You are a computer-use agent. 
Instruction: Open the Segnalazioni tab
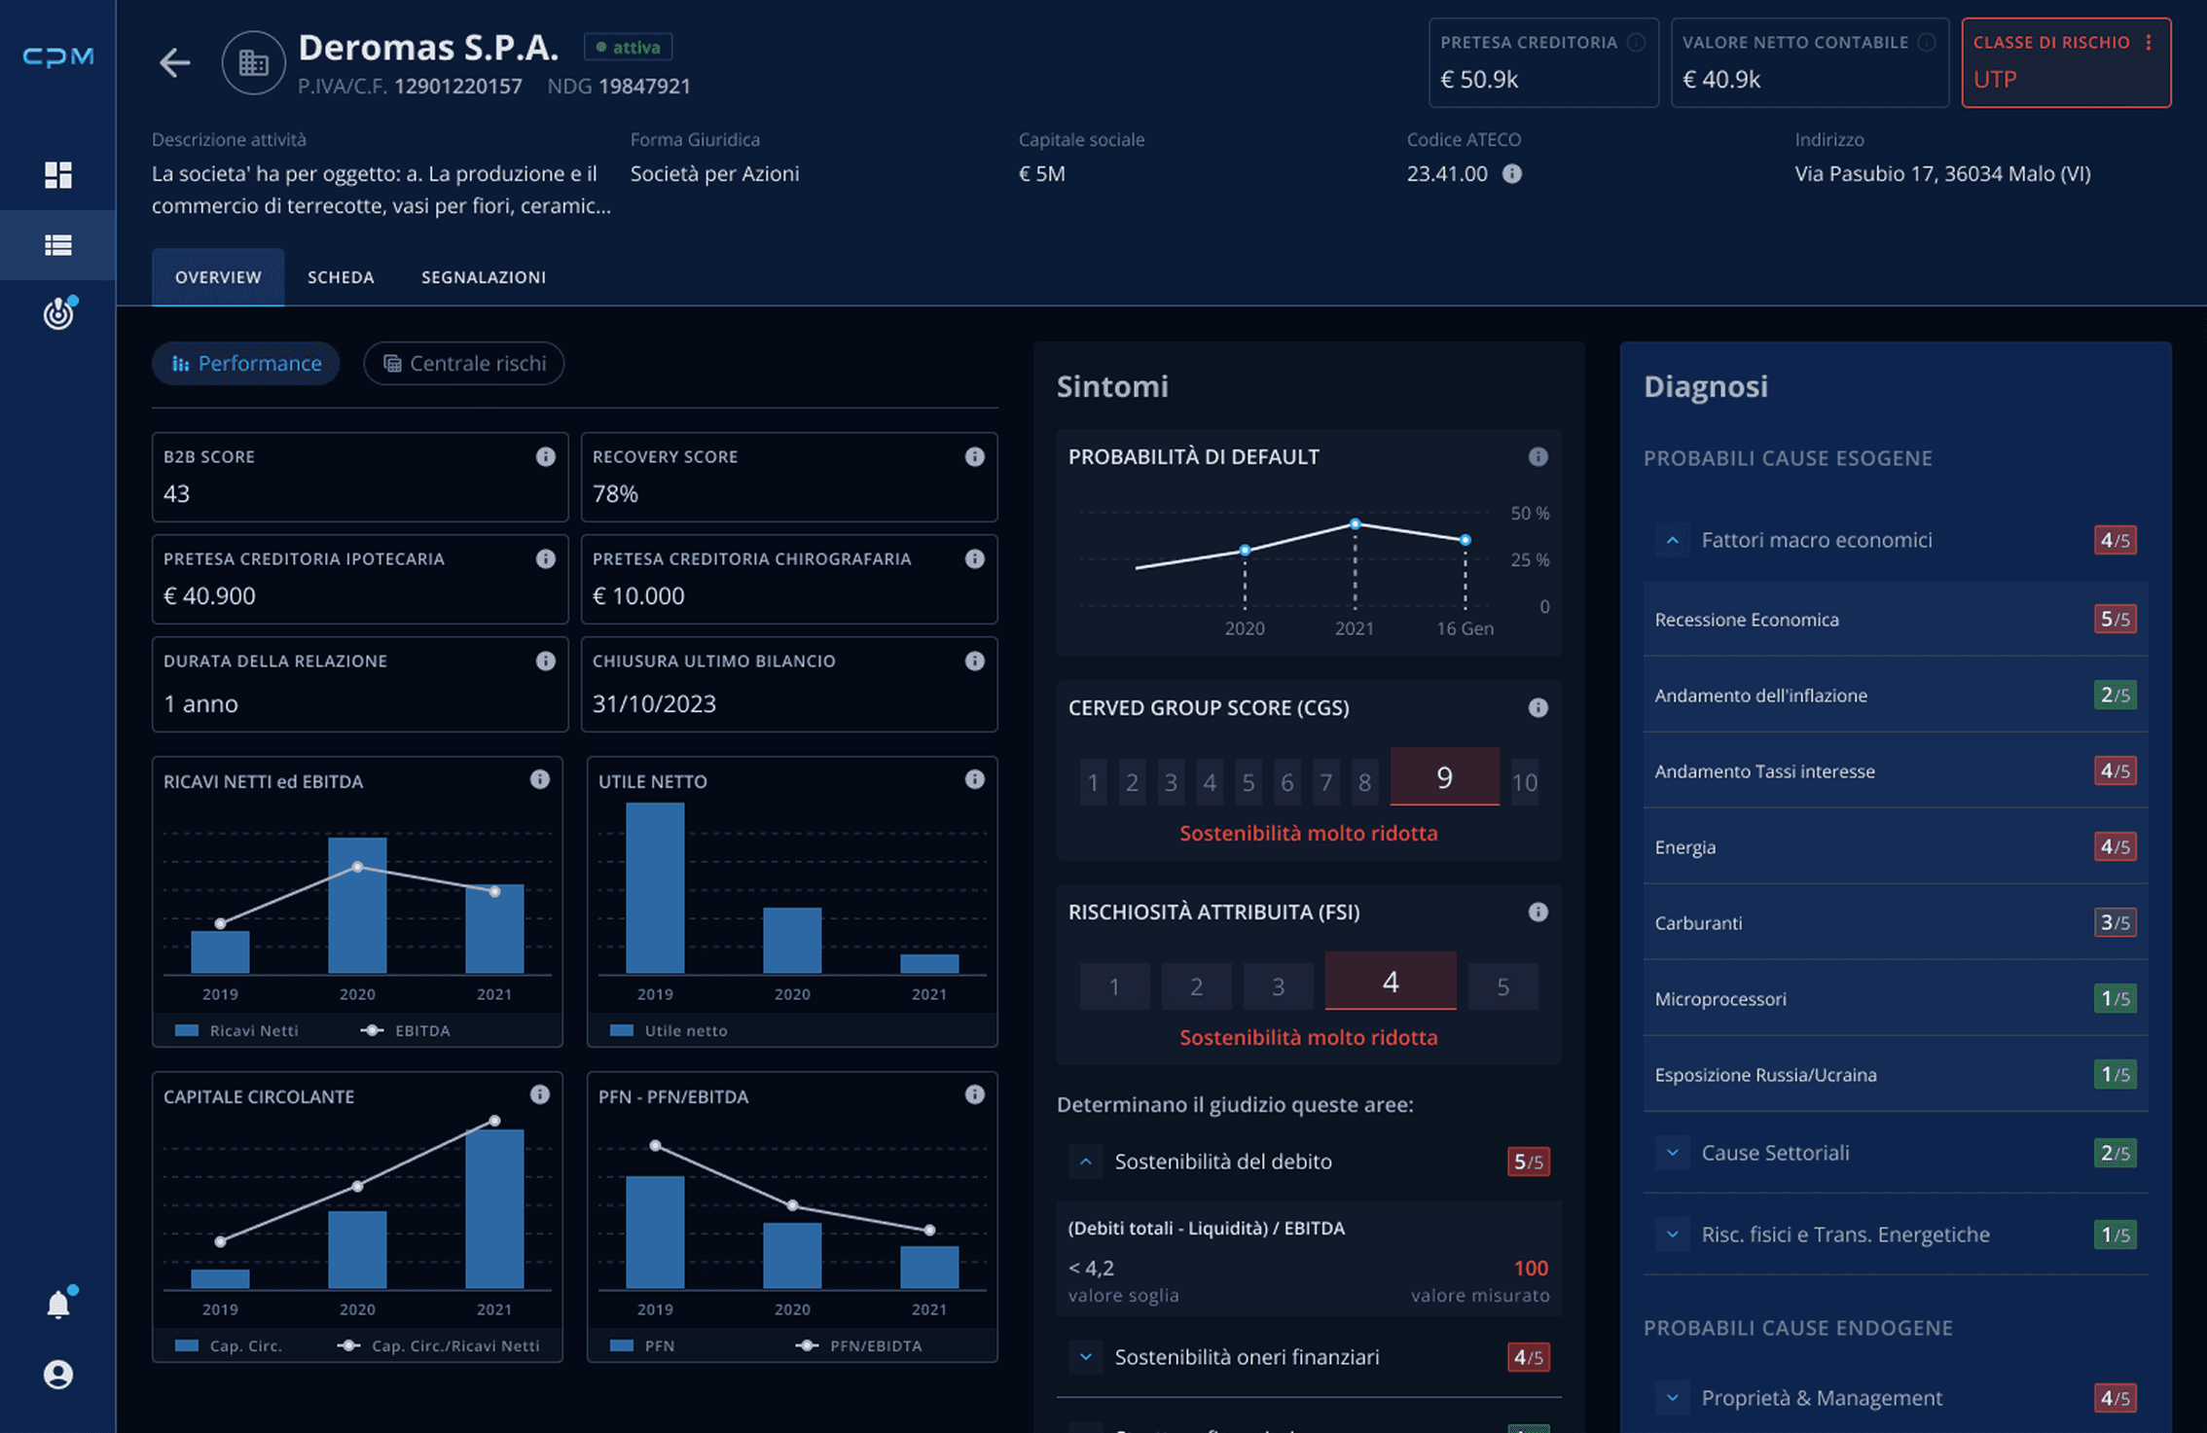pyautogui.click(x=483, y=277)
